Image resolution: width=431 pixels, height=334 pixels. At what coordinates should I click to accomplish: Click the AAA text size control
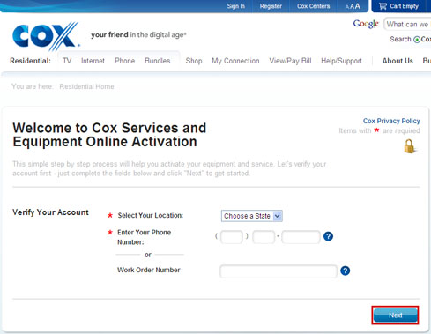(353, 6)
